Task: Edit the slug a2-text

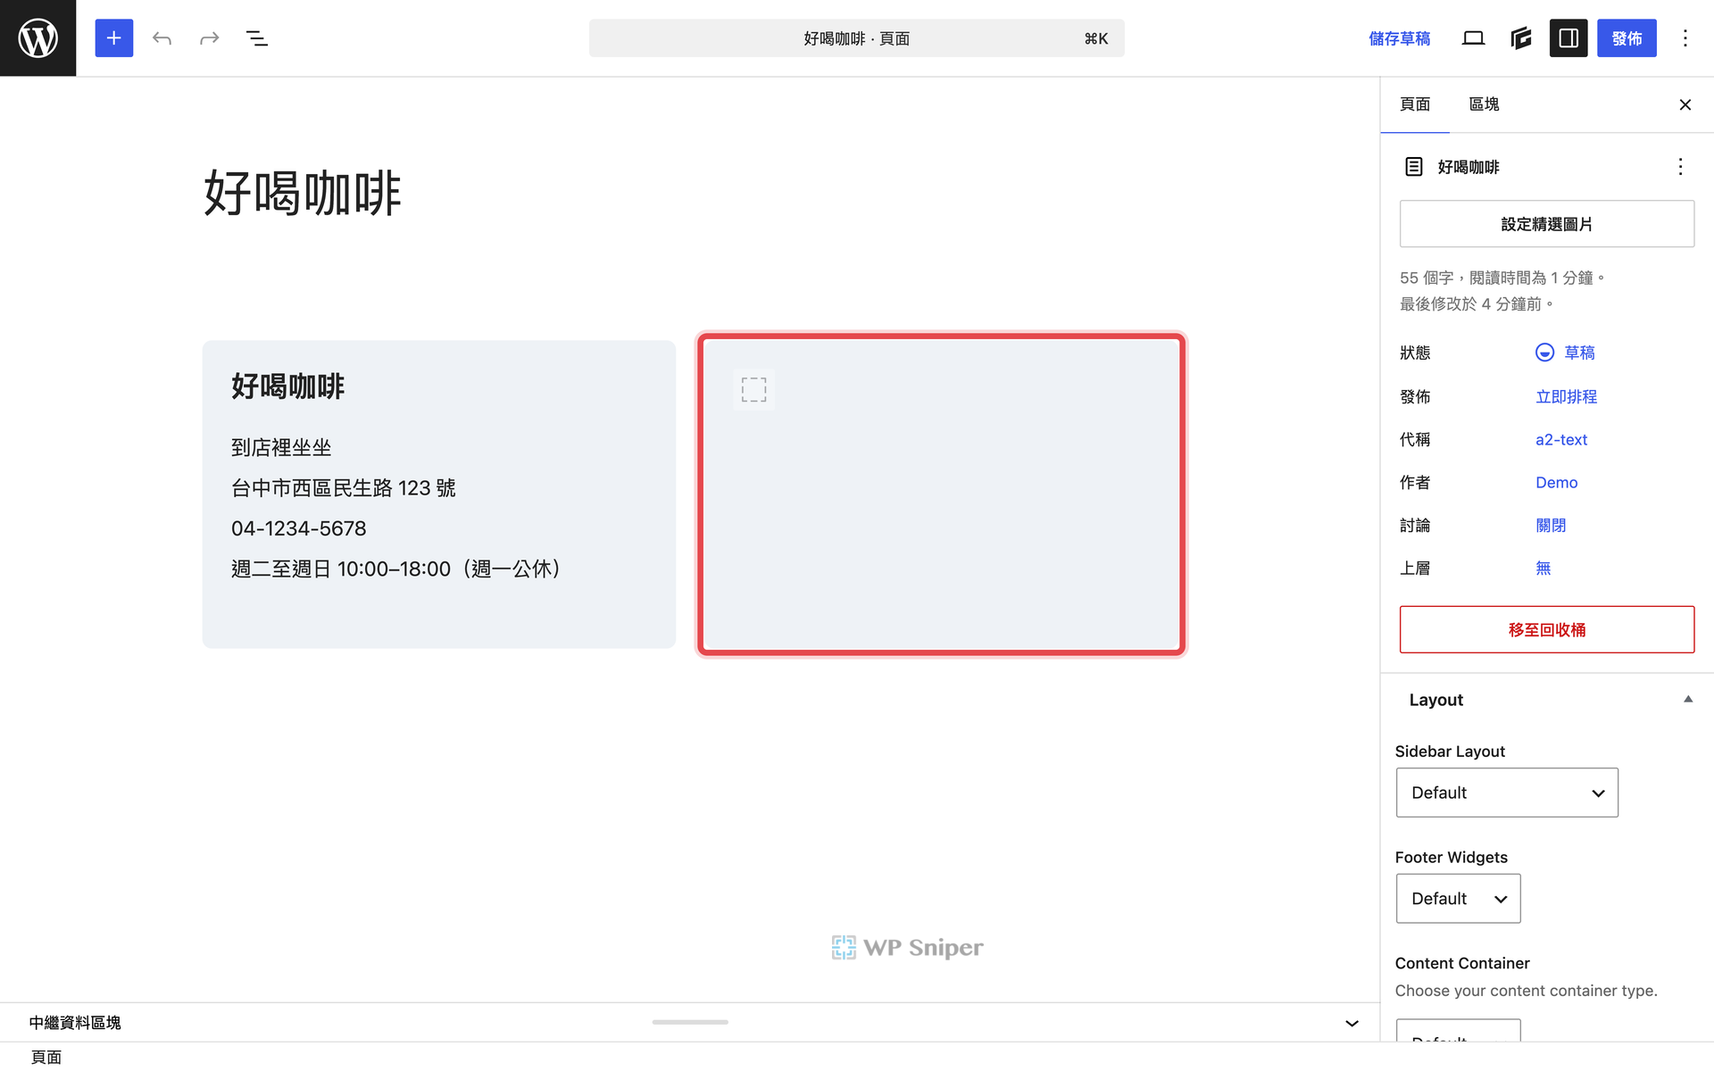Action: point(1561,440)
